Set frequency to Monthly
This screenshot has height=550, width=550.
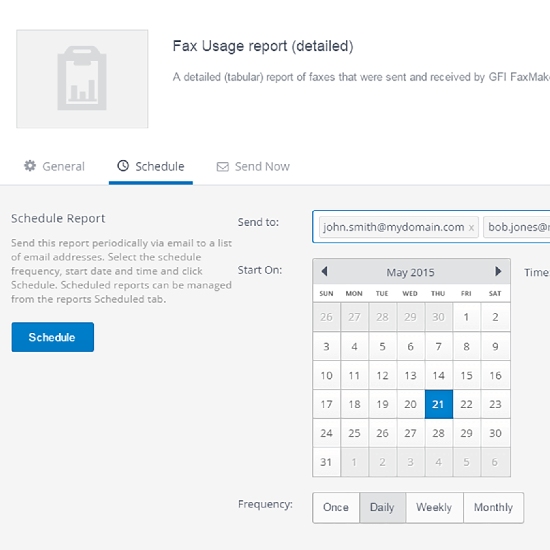click(494, 507)
